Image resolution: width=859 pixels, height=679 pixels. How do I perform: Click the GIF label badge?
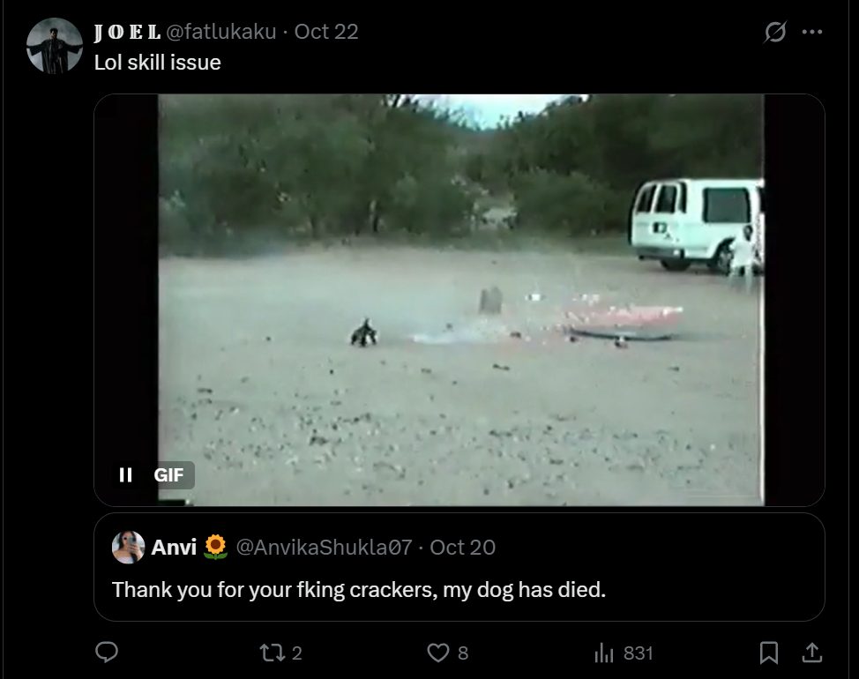tap(168, 474)
